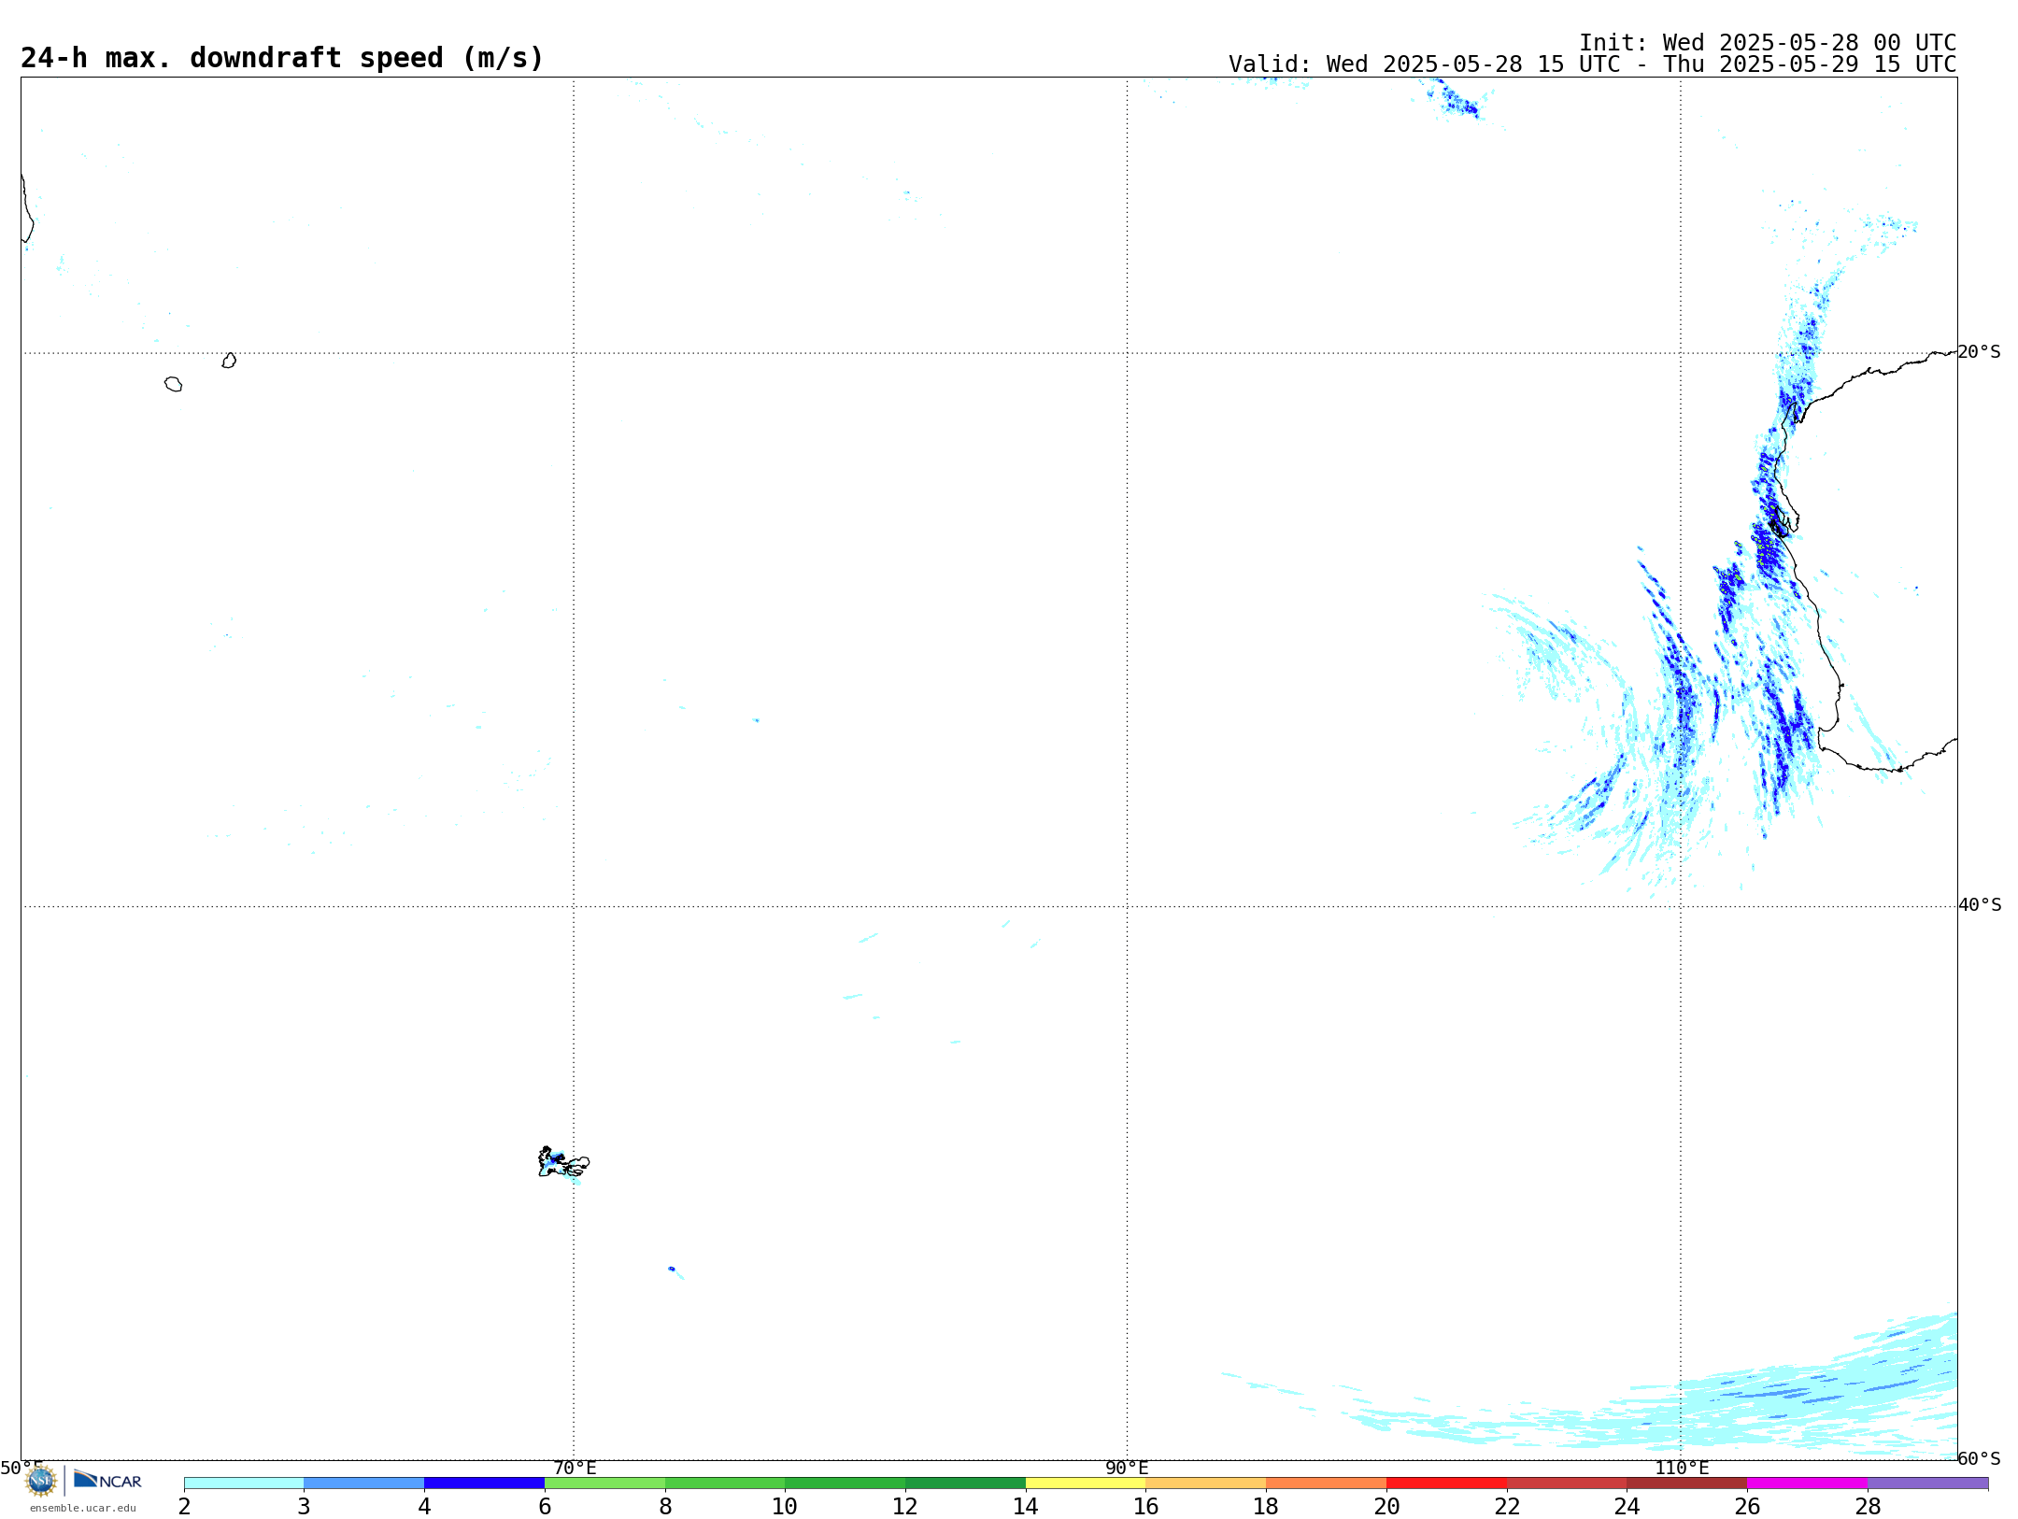Image resolution: width=2018 pixels, height=1519 pixels.
Task: Click the colorbar tick label "22"
Action: 1507,1507
